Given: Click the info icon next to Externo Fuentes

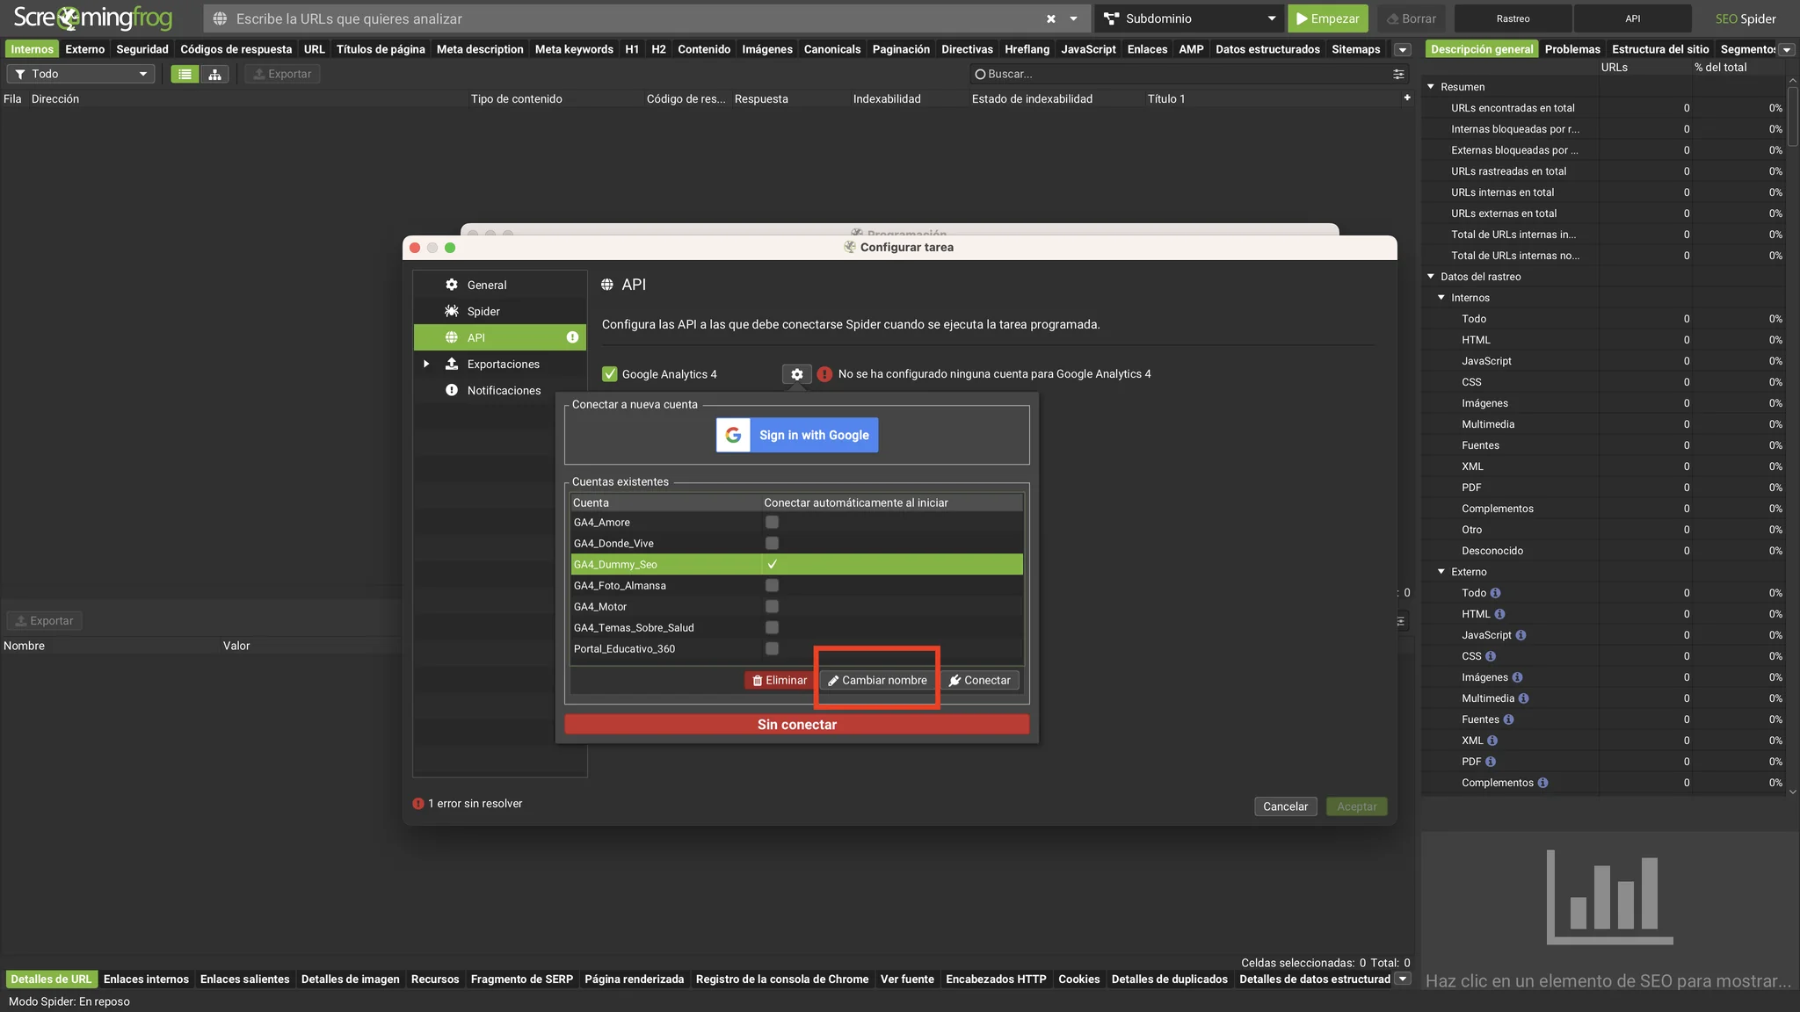Looking at the screenshot, I should [x=1508, y=719].
